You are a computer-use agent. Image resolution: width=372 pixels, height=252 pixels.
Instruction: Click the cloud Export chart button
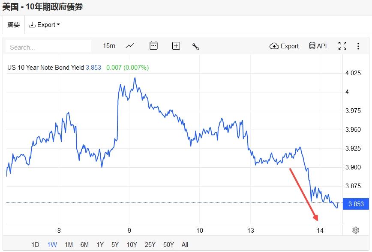[284, 46]
